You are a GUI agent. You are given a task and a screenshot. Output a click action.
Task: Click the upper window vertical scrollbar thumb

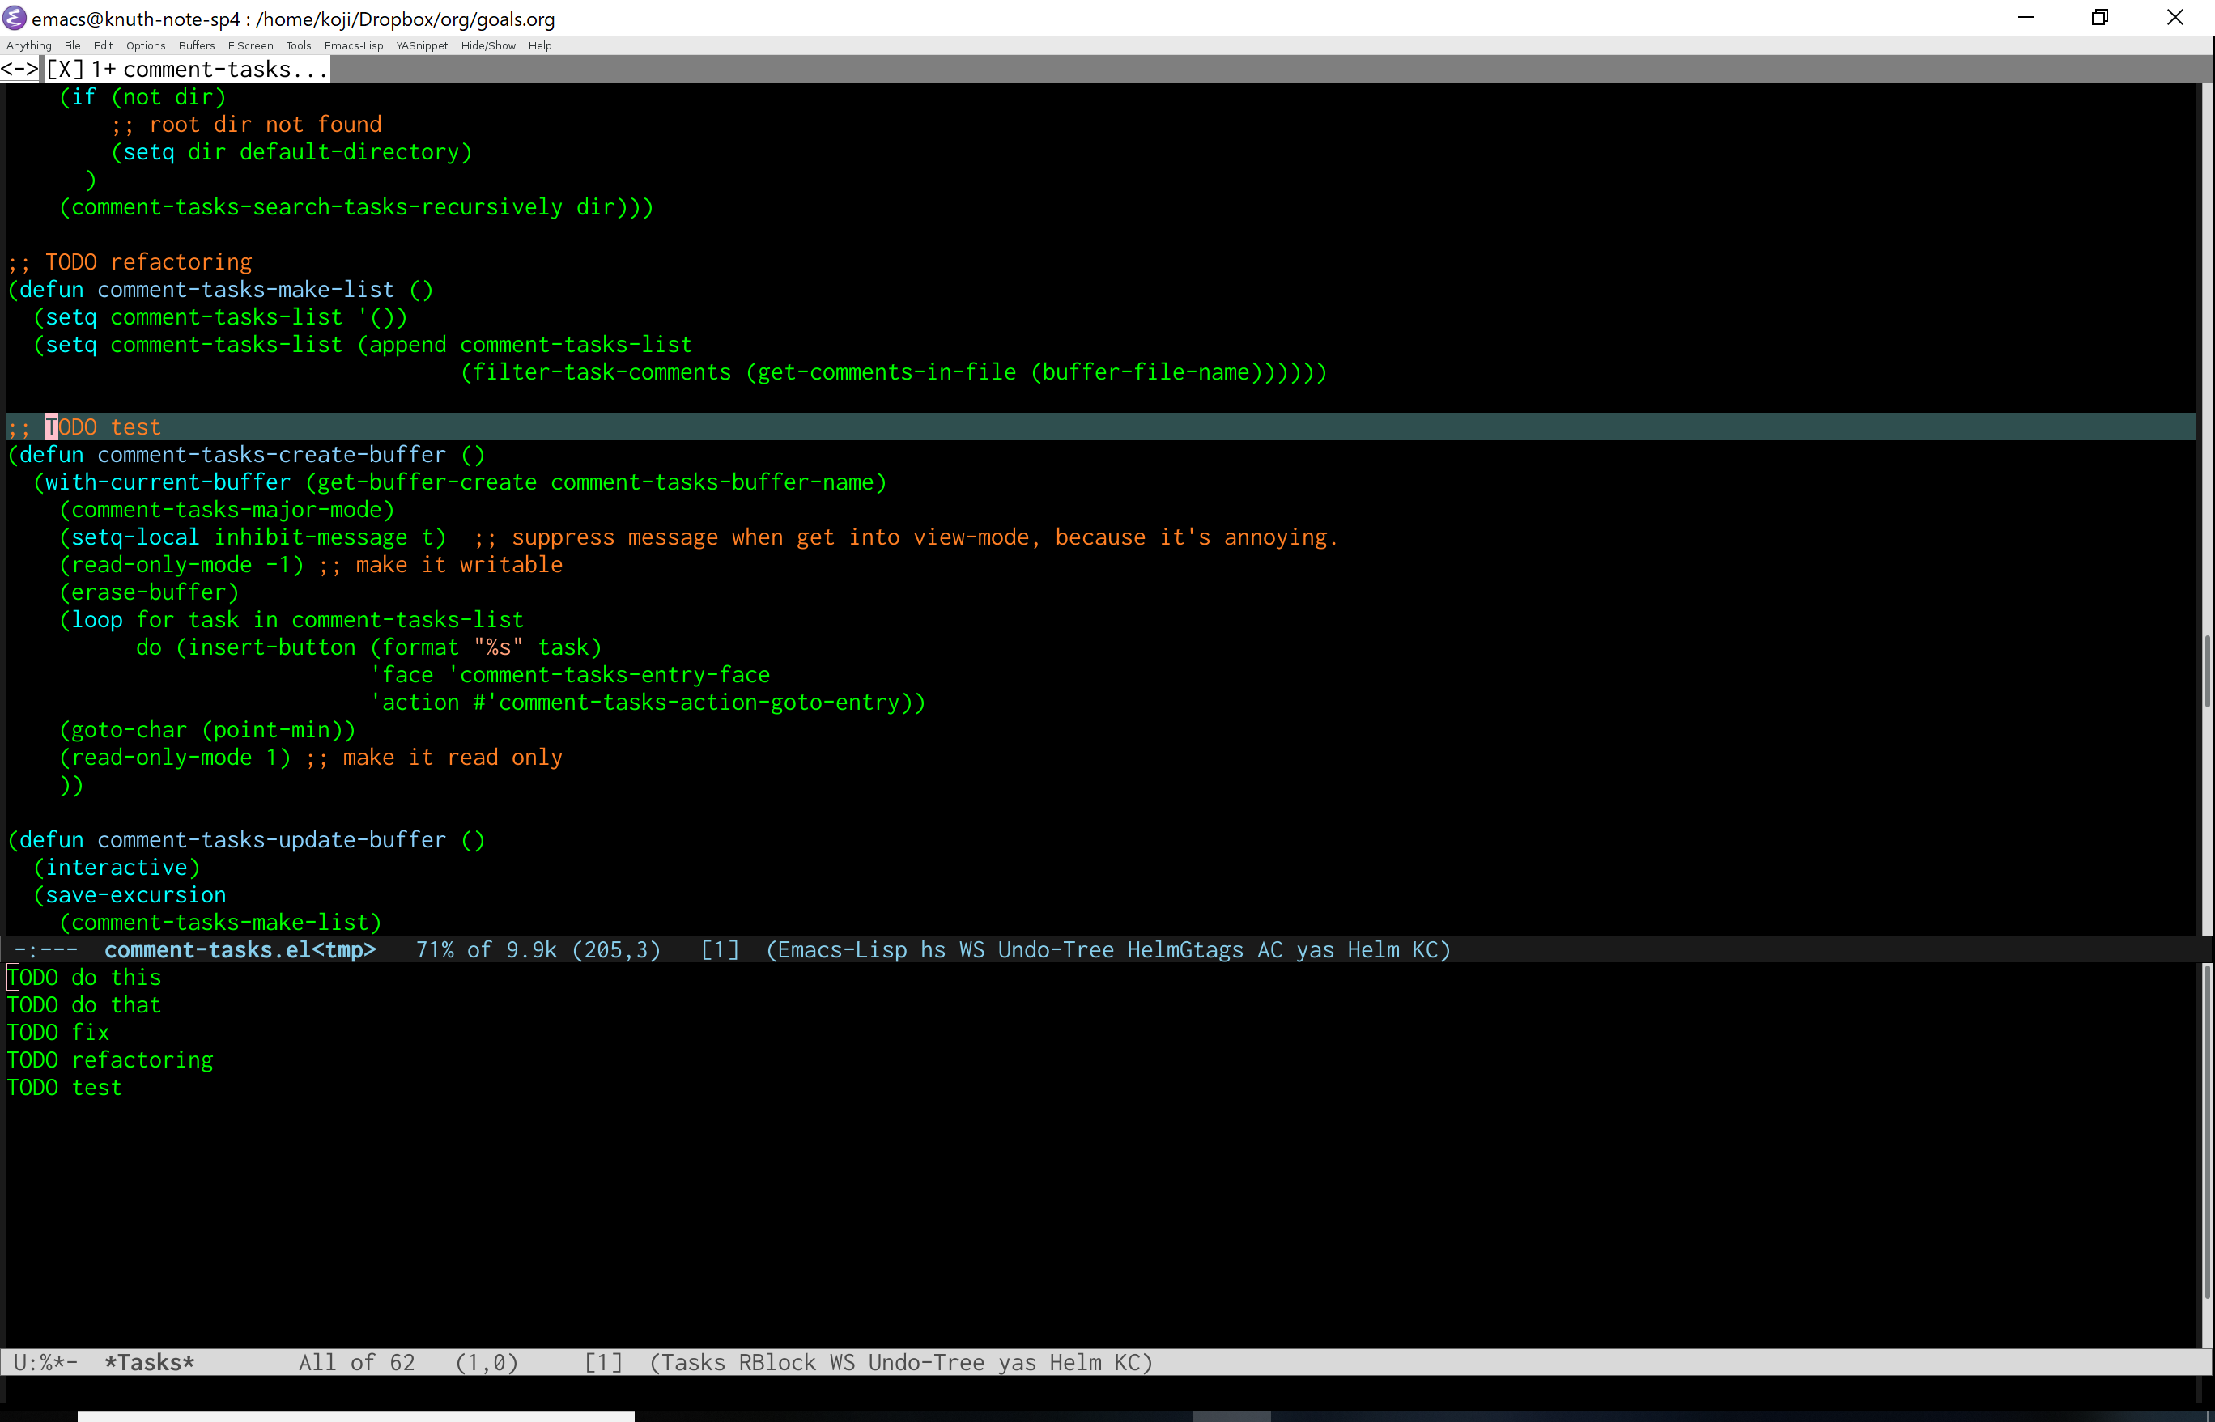[x=2207, y=671]
